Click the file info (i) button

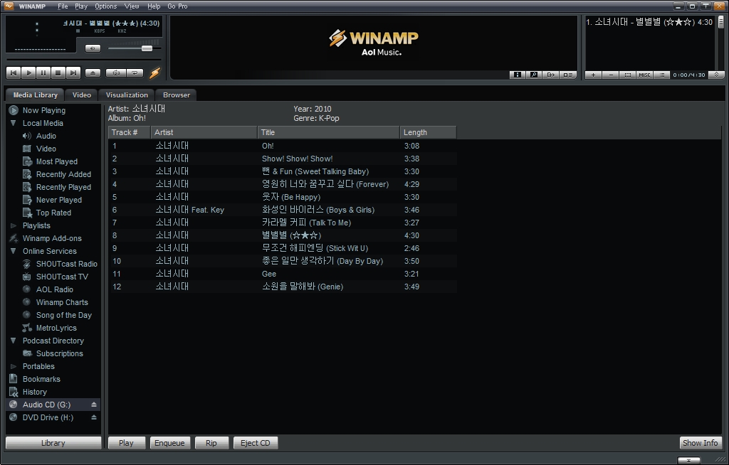[x=517, y=75]
